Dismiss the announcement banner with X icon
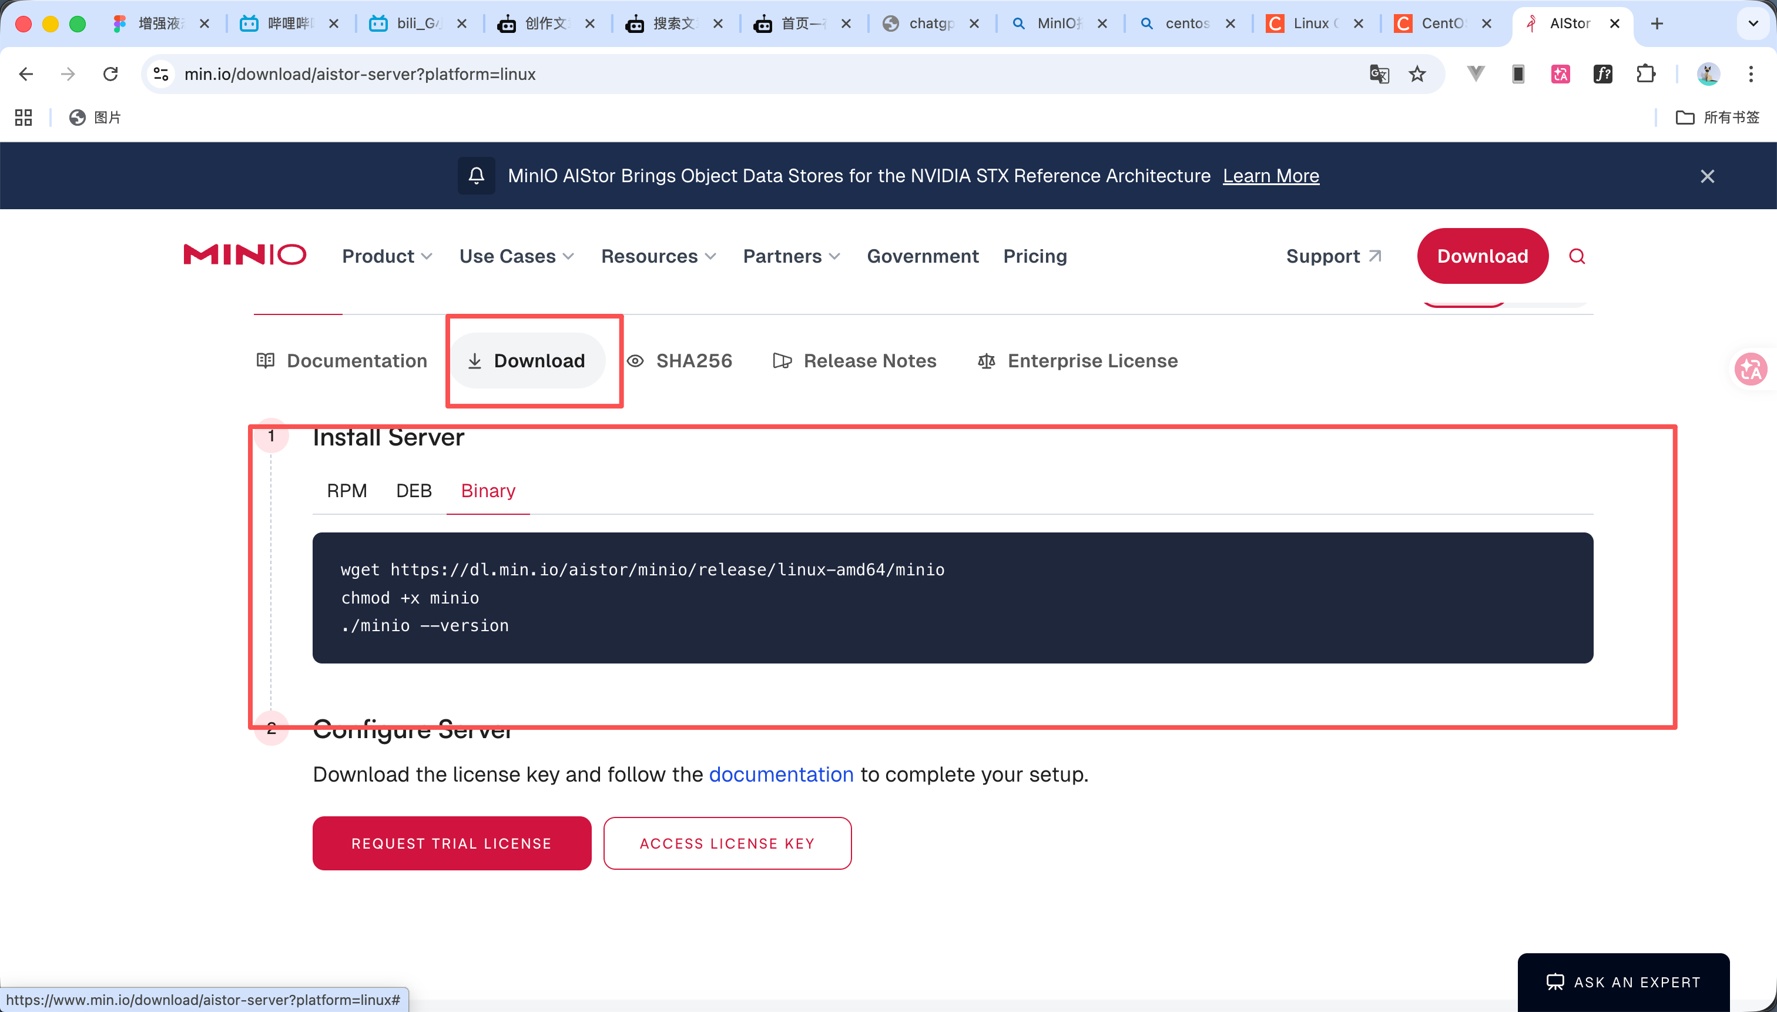The width and height of the screenshot is (1777, 1012). coord(1707,176)
